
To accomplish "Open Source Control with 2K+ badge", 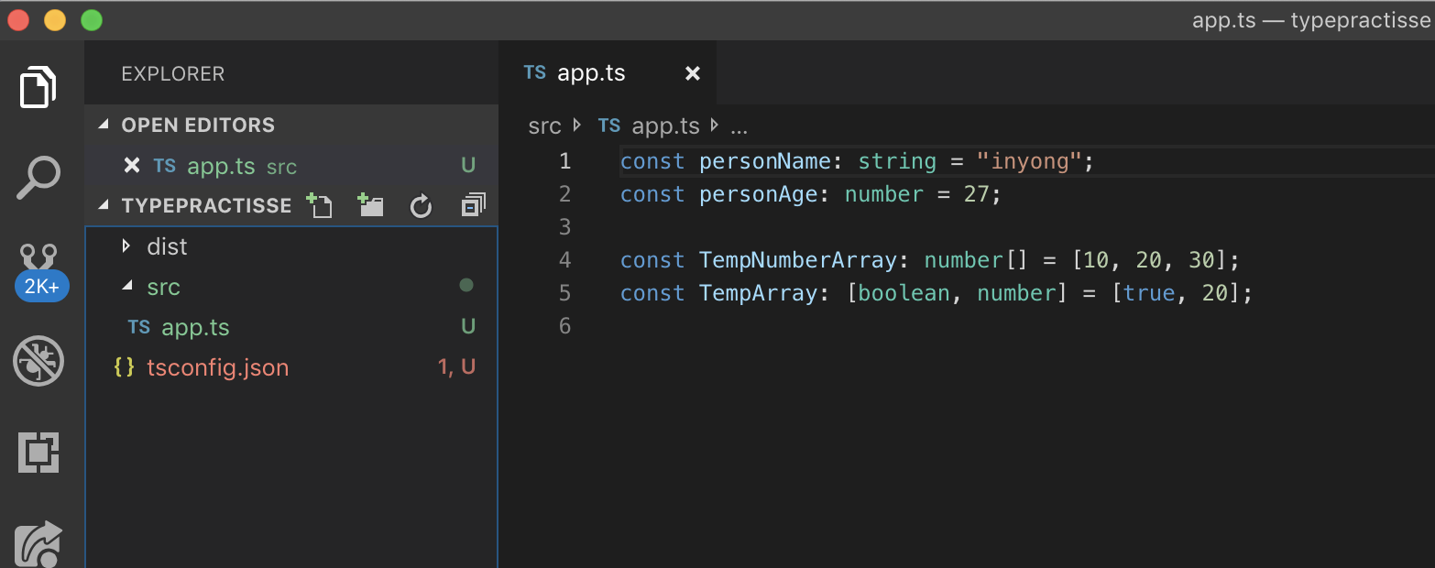I will 41,271.
